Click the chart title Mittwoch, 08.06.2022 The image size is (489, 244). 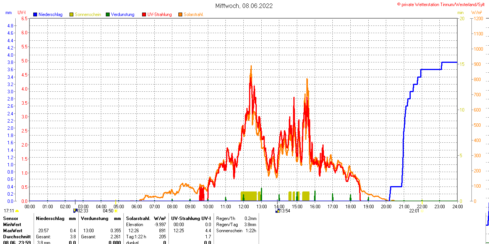click(244, 6)
